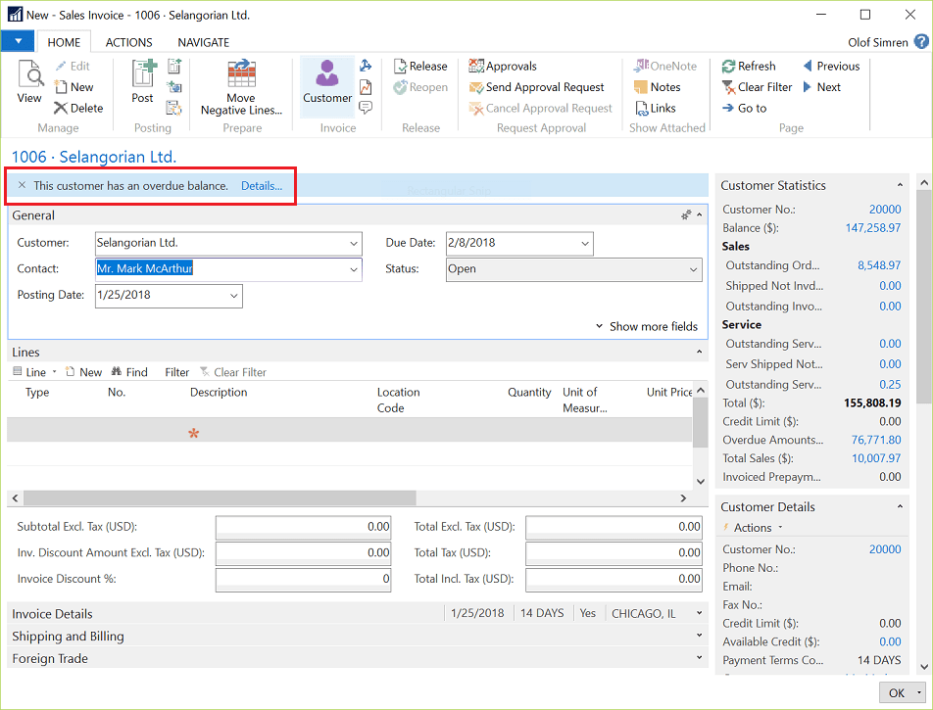The width and height of the screenshot is (933, 710).
Task: Dismiss the overdue balance notification
Action: [x=22, y=186]
